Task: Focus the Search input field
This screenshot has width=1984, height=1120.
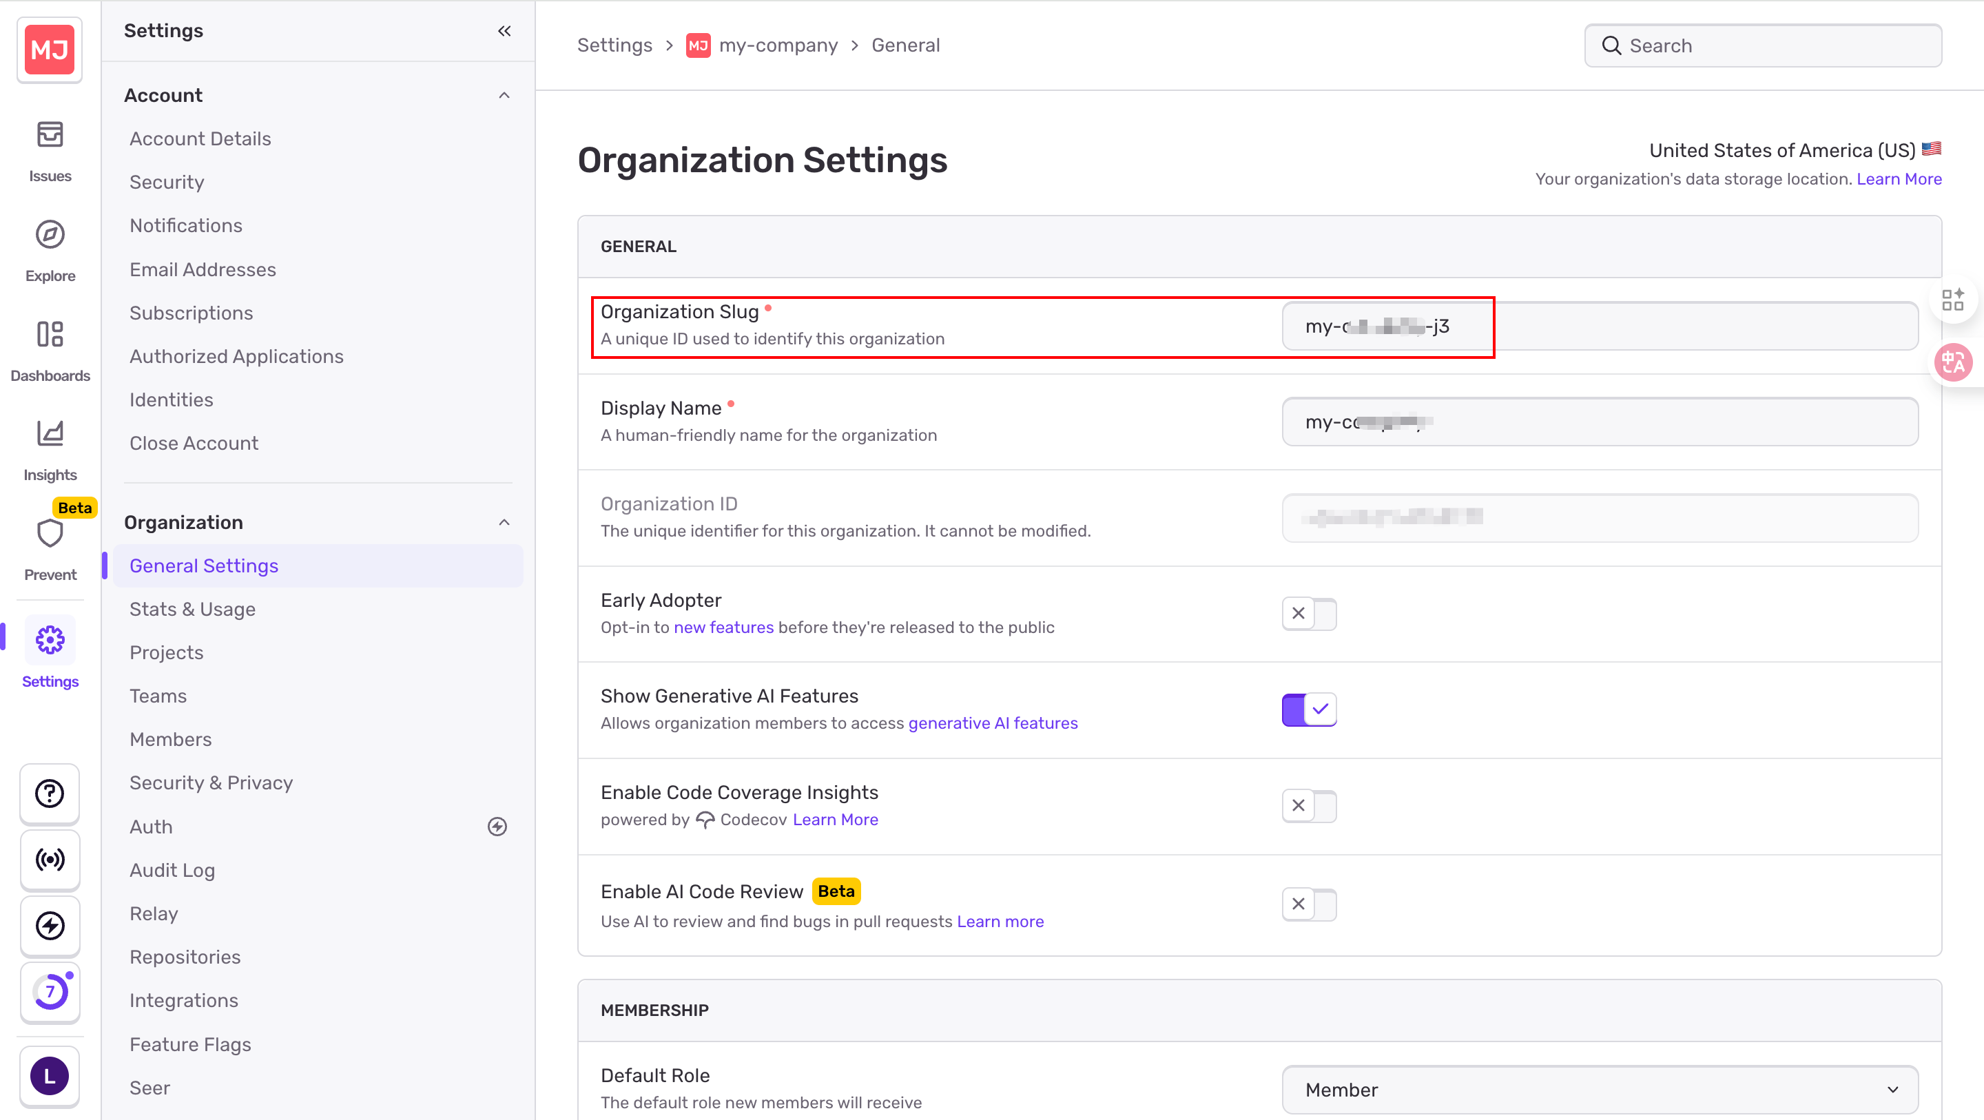Action: tap(1762, 45)
